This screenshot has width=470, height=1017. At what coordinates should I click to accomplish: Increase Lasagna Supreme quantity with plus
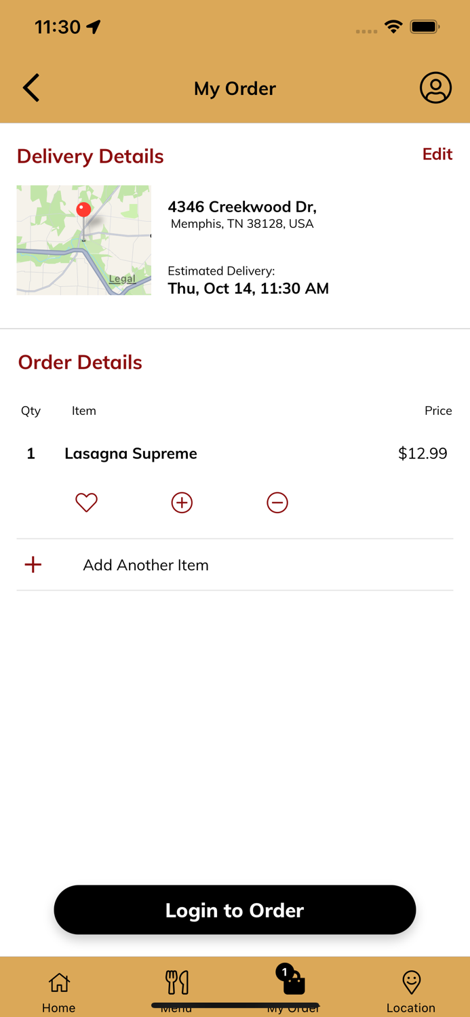coord(182,502)
